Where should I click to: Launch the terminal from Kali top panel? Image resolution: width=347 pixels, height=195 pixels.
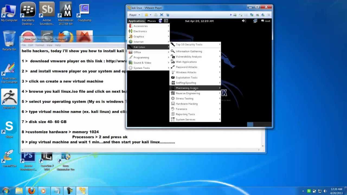166,21
